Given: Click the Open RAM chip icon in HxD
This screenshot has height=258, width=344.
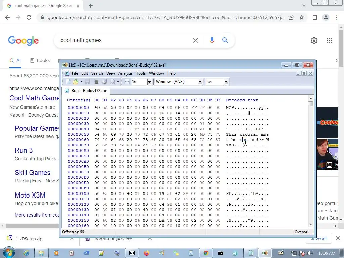Looking at the screenshot, I should click(96, 82).
